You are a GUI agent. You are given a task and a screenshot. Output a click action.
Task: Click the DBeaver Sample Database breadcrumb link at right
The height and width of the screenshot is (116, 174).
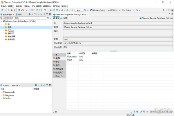[x=156, y=18]
